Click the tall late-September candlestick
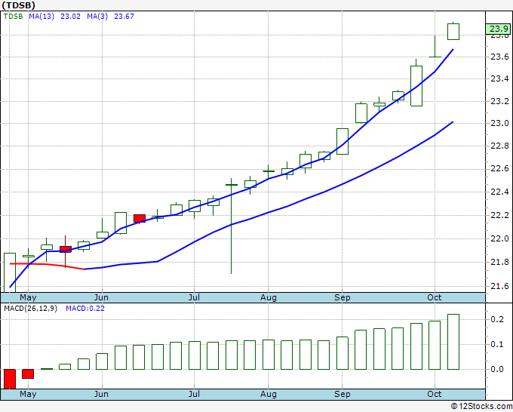The image size is (513, 412). 416,86
